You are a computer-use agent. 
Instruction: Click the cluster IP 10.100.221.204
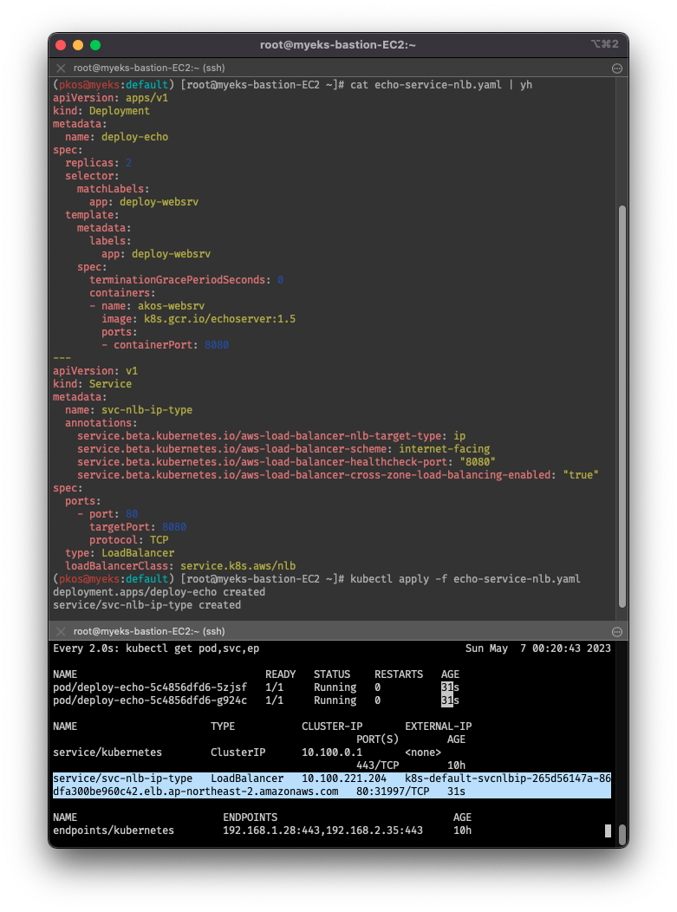[x=344, y=778]
